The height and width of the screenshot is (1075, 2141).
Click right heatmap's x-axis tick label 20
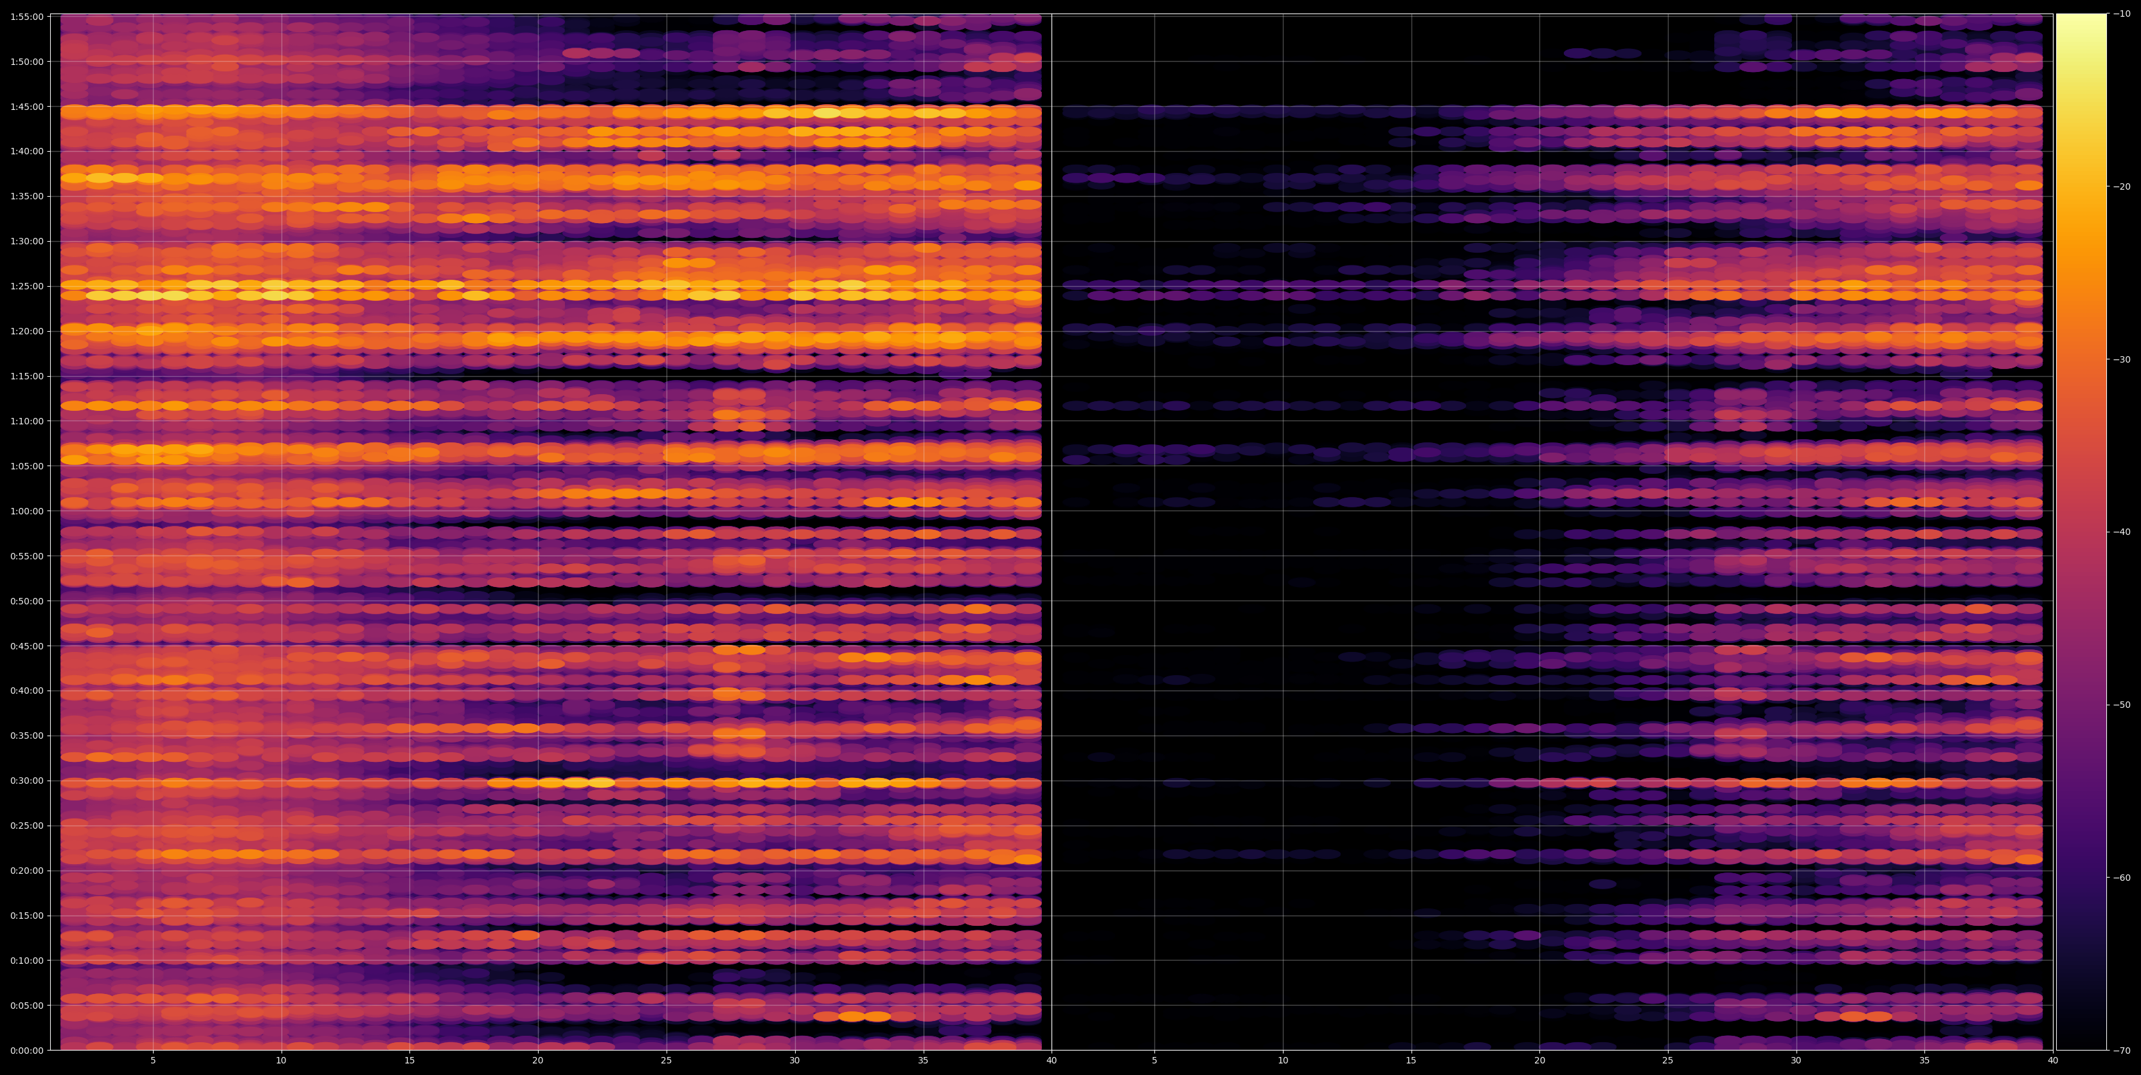coord(1539,1060)
